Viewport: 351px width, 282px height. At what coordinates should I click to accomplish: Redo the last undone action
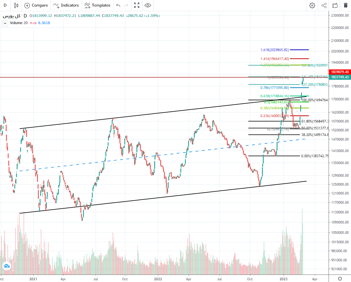pos(126,5)
